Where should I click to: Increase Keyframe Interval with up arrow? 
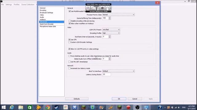point(110,36)
